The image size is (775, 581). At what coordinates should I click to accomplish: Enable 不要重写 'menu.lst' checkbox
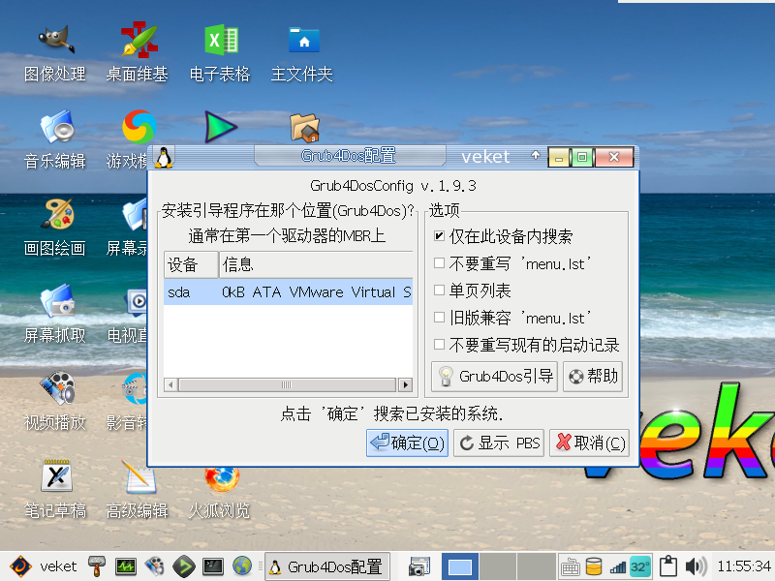(439, 262)
